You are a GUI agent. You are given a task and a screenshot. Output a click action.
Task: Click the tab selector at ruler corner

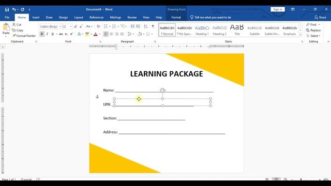click(3, 47)
